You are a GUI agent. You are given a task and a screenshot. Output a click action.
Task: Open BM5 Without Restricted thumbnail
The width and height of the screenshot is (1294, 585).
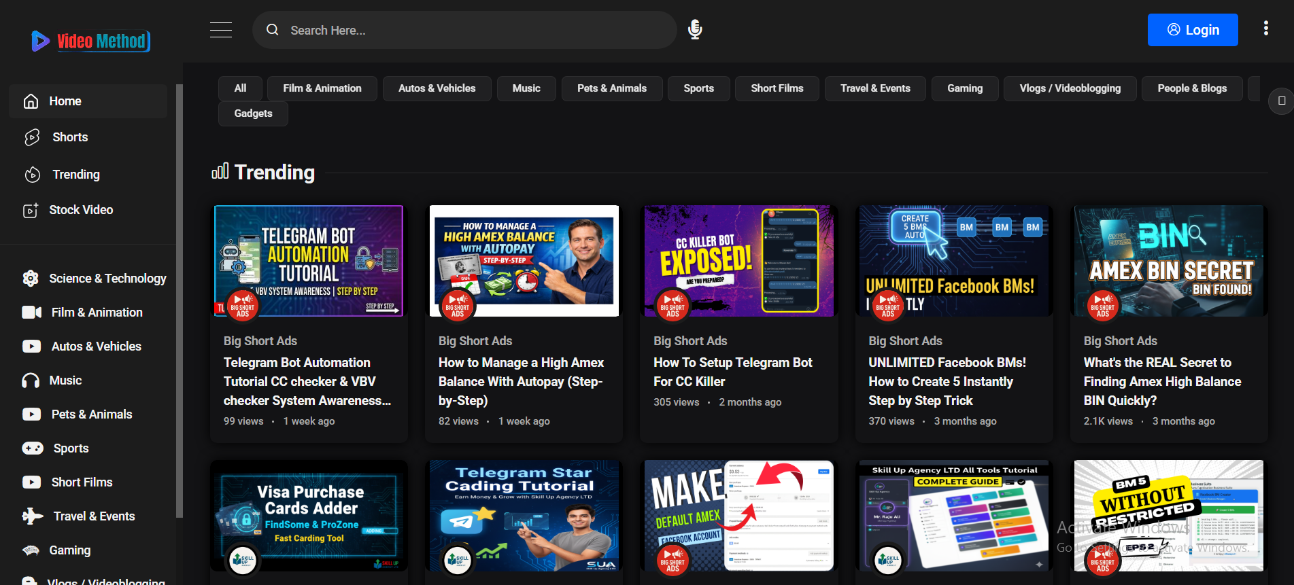(x=1169, y=516)
